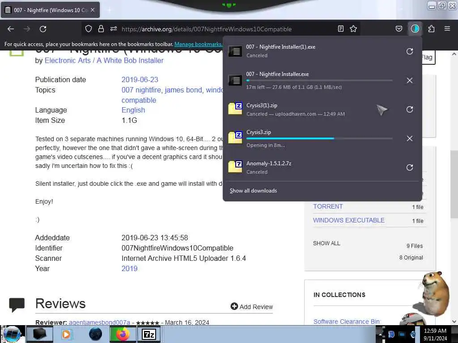458x343 pixels.
Task: Click the site security padlock icon
Action: 101,29
